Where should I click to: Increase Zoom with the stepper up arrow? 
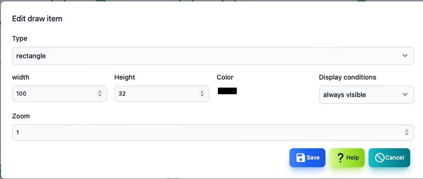pyautogui.click(x=406, y=131)
